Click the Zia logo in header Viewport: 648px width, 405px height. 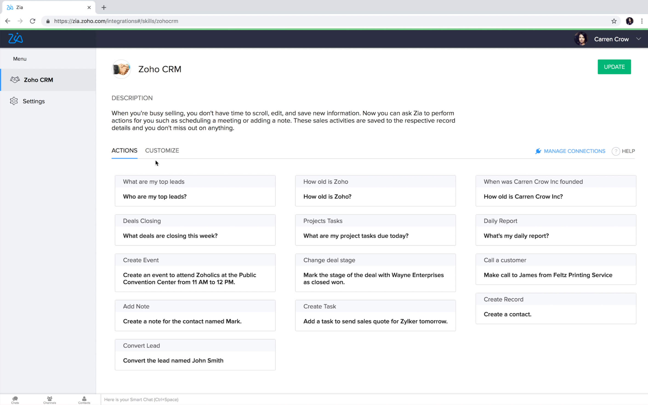tap(15, 38)
